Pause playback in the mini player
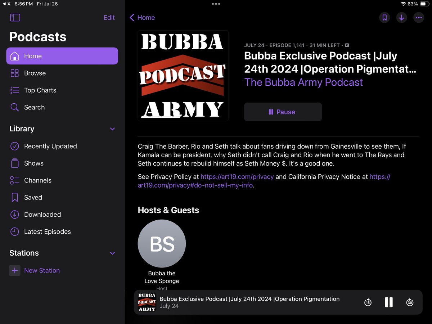The image size is (432, 324). pos(389,302)
